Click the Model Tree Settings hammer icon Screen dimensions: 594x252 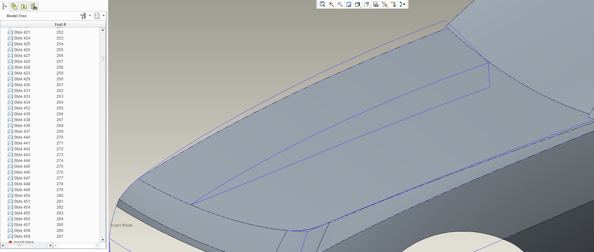83,16
